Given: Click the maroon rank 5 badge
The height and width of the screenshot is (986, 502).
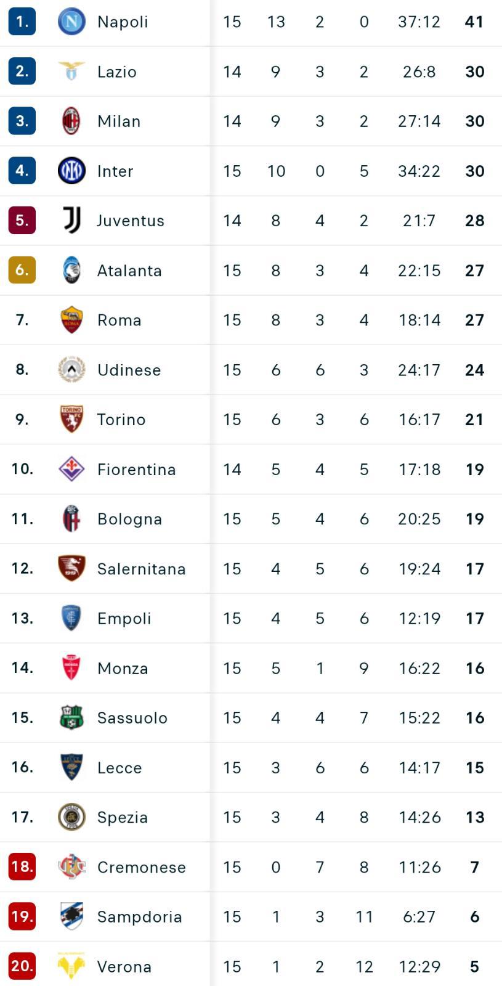Looking at the screenshot, I should point(22,220).
